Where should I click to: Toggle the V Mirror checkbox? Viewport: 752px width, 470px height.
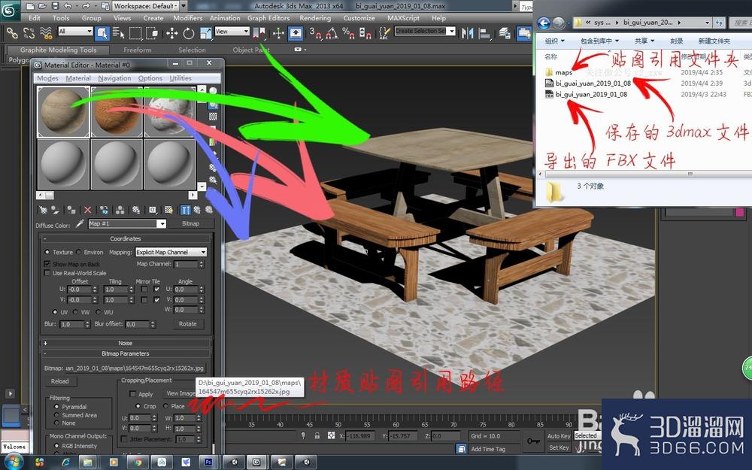(x=144, y=300)
